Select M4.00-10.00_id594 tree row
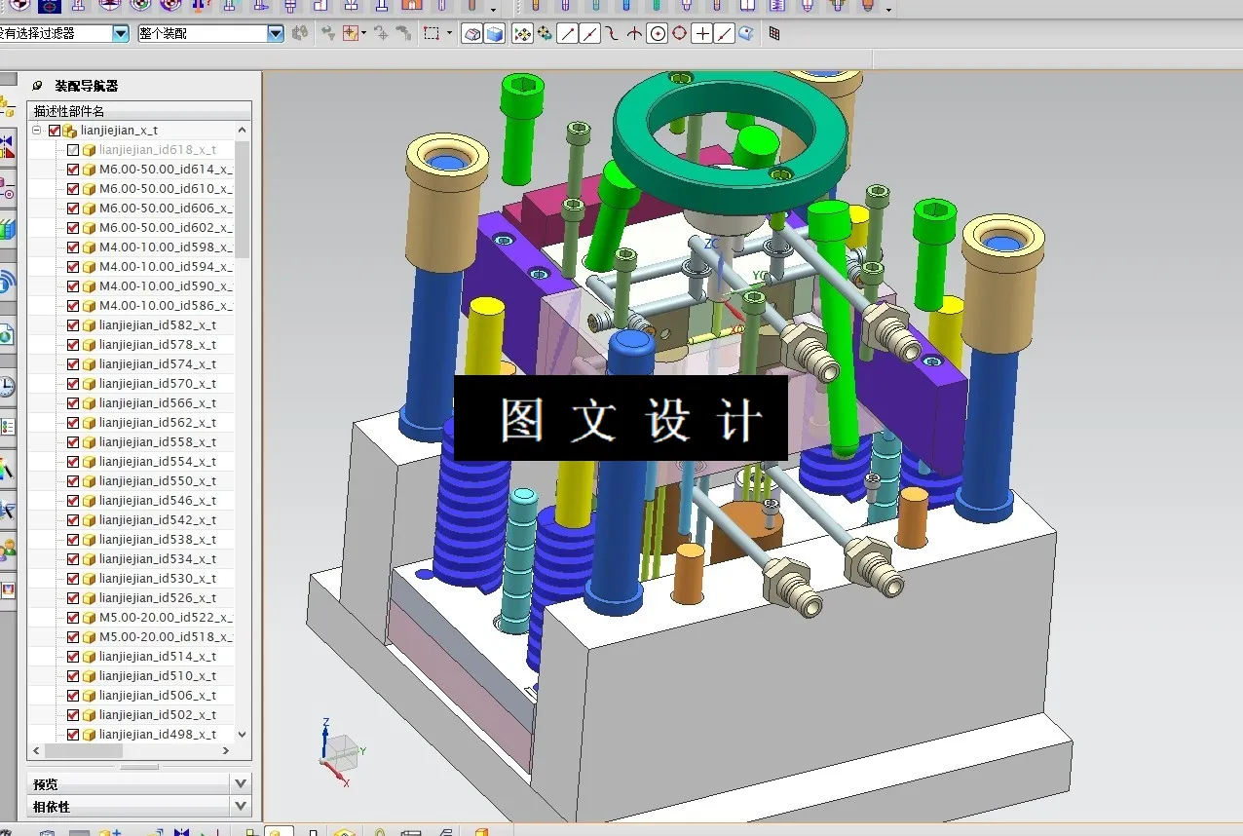The image size is (1243, 836). coord(132,267)
